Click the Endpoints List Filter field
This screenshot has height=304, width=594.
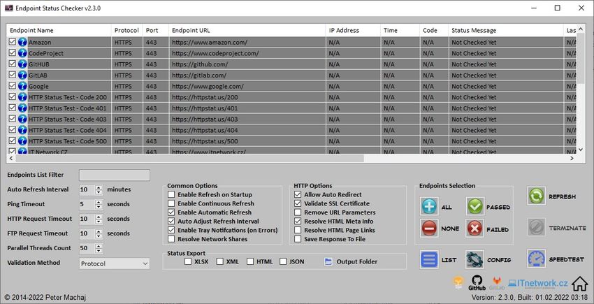pyautogui.click(x=115, y=175)
